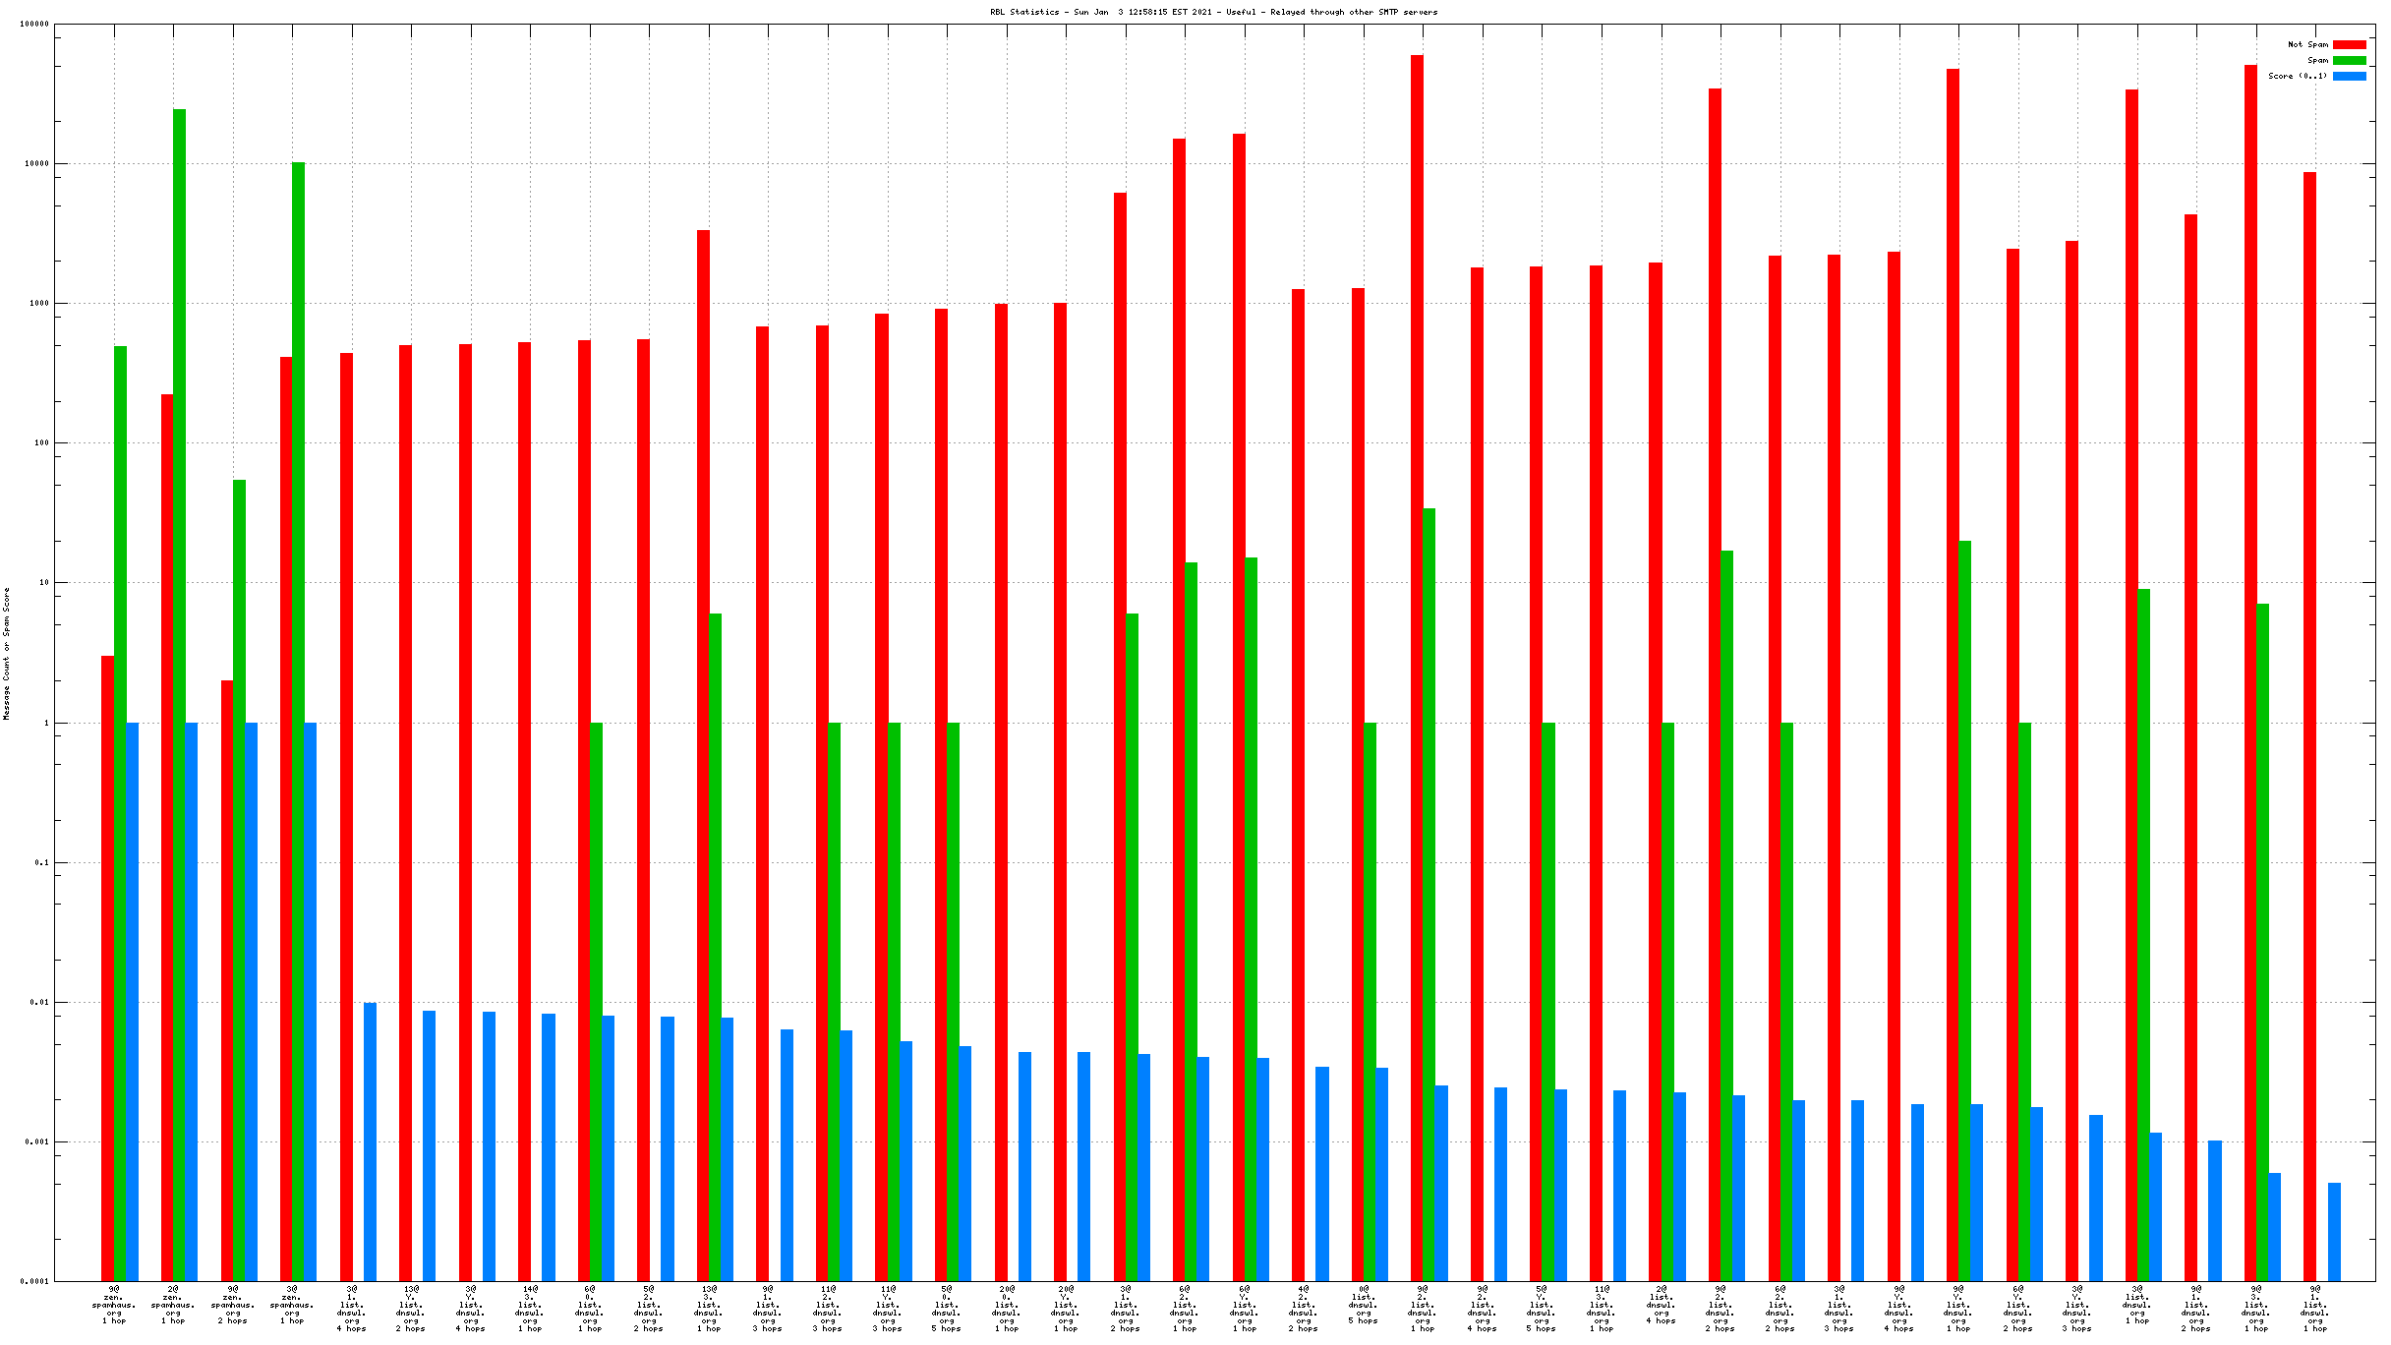Click the '14@ 3.list.dnswl.org 1 hop' x-axis label

pos(530,1309)
